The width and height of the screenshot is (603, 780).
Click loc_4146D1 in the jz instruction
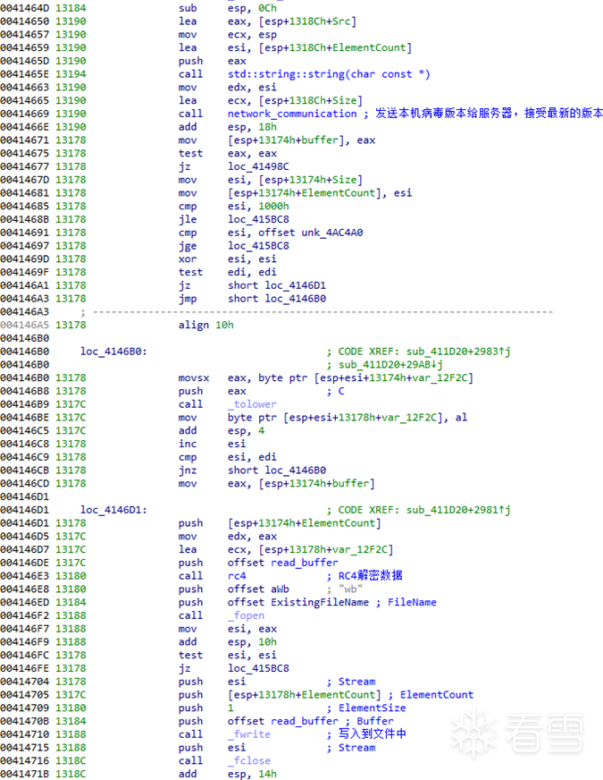(x=296, y=285)
